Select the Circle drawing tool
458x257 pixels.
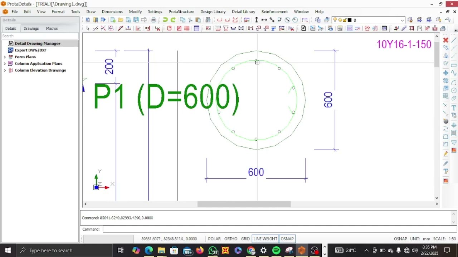(454, 90)
